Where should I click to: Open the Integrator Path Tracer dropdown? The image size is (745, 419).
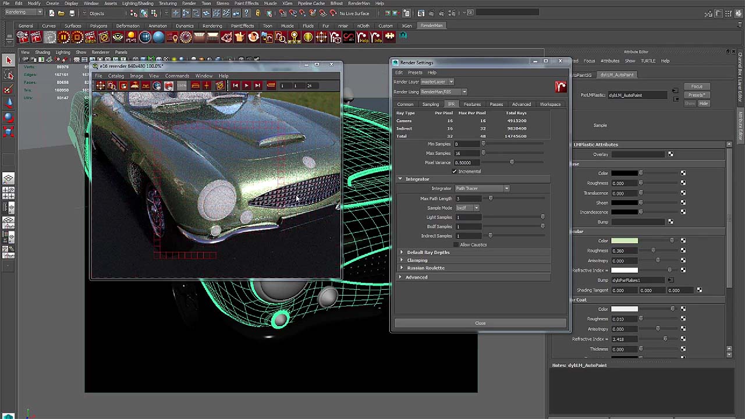click(482, 189)
